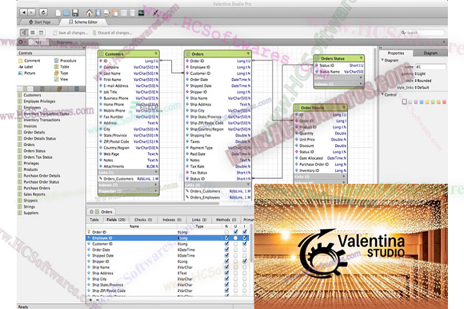
Task: Open the style Rounded dropdown
Action: click(423, 80)
